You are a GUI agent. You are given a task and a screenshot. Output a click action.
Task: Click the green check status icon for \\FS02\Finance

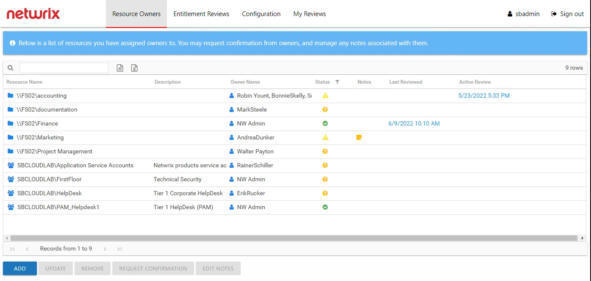(325, 123)
